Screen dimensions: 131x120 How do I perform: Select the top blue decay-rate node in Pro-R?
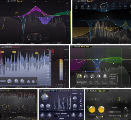pyautogui.click(x=108, y=17)
